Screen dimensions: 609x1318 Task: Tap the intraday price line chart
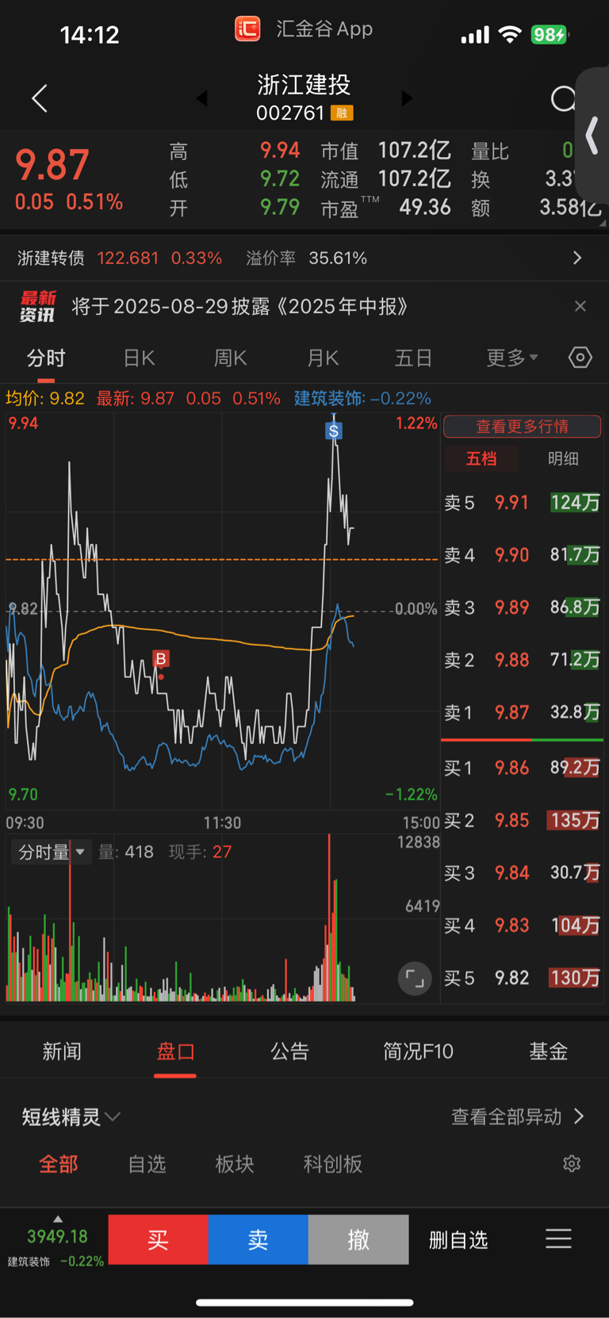(222, 611)
